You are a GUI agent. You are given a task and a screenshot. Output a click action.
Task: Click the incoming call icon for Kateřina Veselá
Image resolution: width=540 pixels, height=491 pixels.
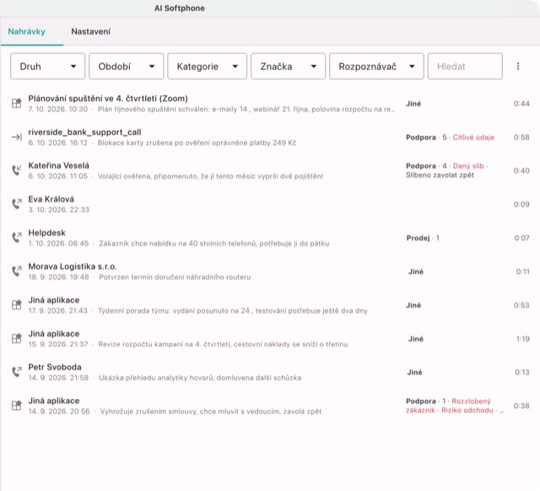pos(17,171)
